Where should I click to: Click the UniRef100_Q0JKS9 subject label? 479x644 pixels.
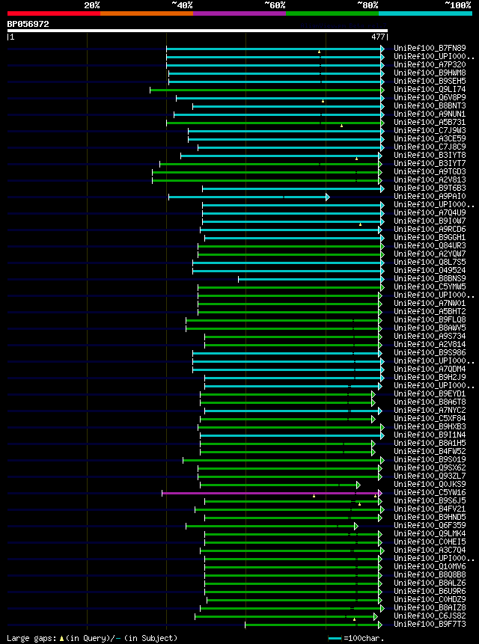click(430, 484)
